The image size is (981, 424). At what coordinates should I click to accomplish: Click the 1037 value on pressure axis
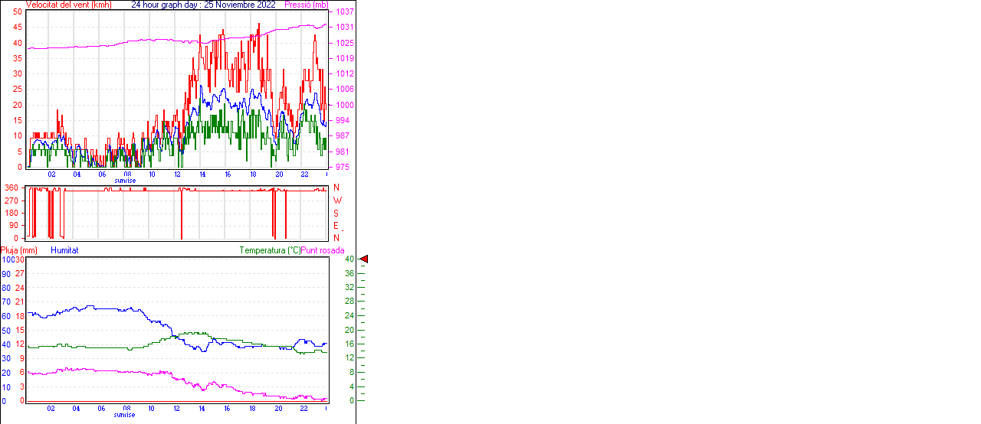coord(344,12)
